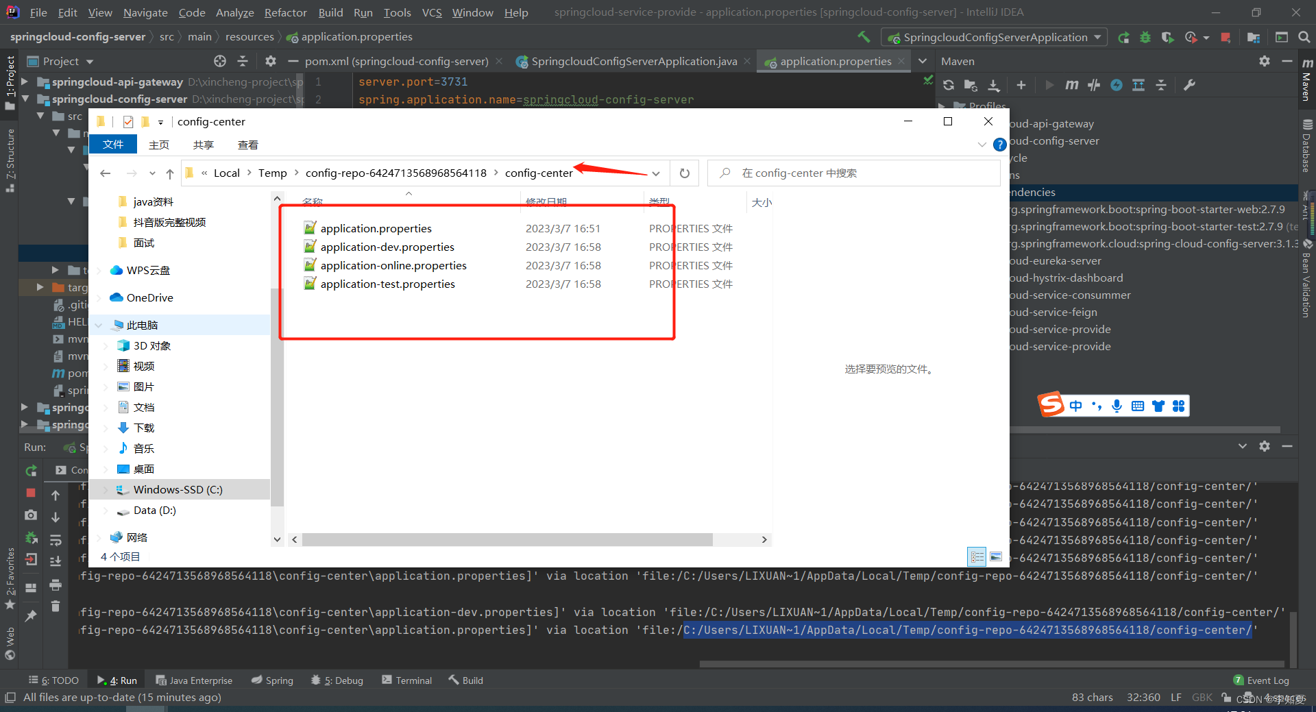Open Explorer help question icon
The width and height of the screenshot is (1316, 712).
coord(1000,145)
